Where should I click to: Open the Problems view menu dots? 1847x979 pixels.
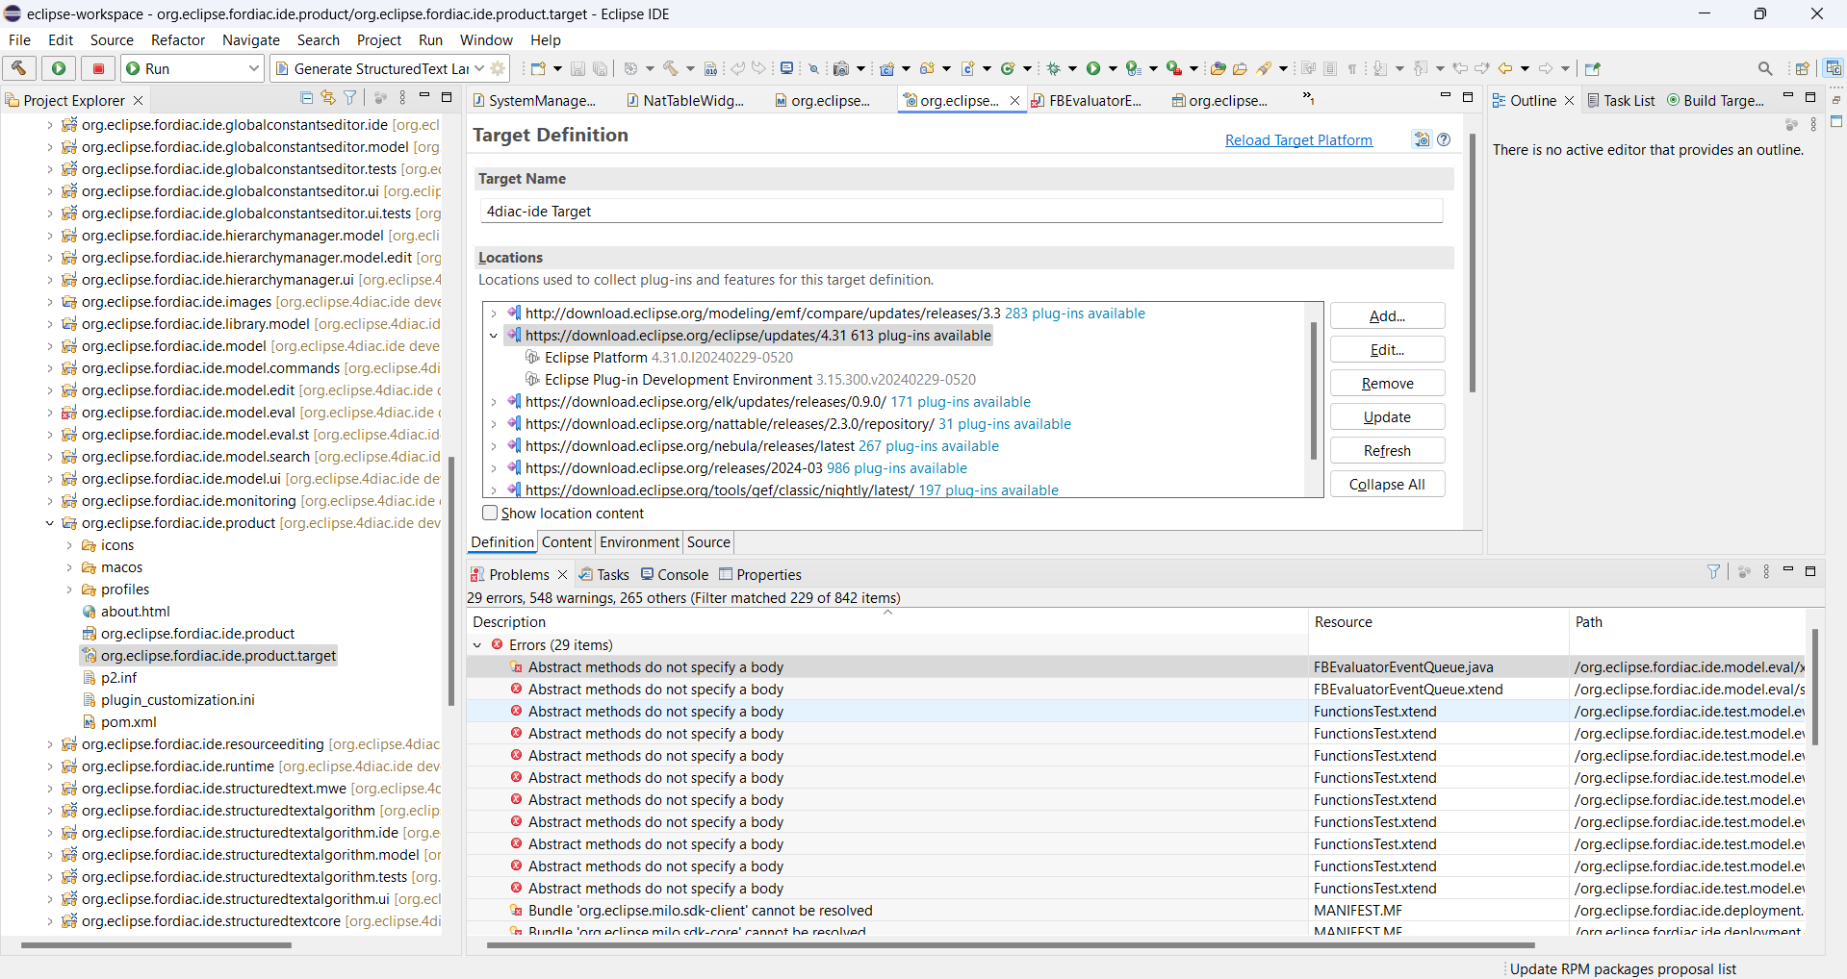[1766, 571]
